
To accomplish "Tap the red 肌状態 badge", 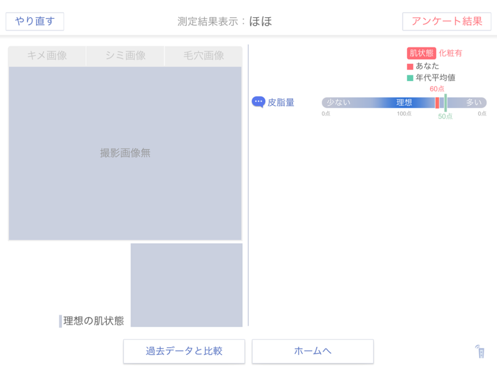I will pyautogui.click(x=421, y=53).
